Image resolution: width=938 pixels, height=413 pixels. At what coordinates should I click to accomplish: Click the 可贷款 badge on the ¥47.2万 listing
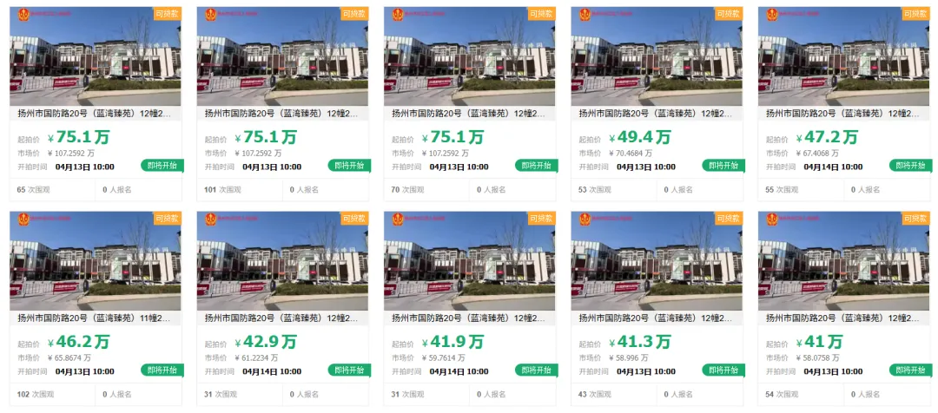click(x=915, y=14)
